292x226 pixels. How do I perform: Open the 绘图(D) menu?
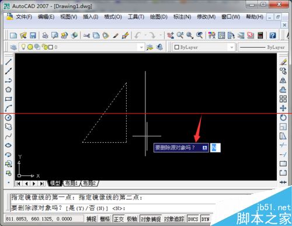(x=159, y=17)
